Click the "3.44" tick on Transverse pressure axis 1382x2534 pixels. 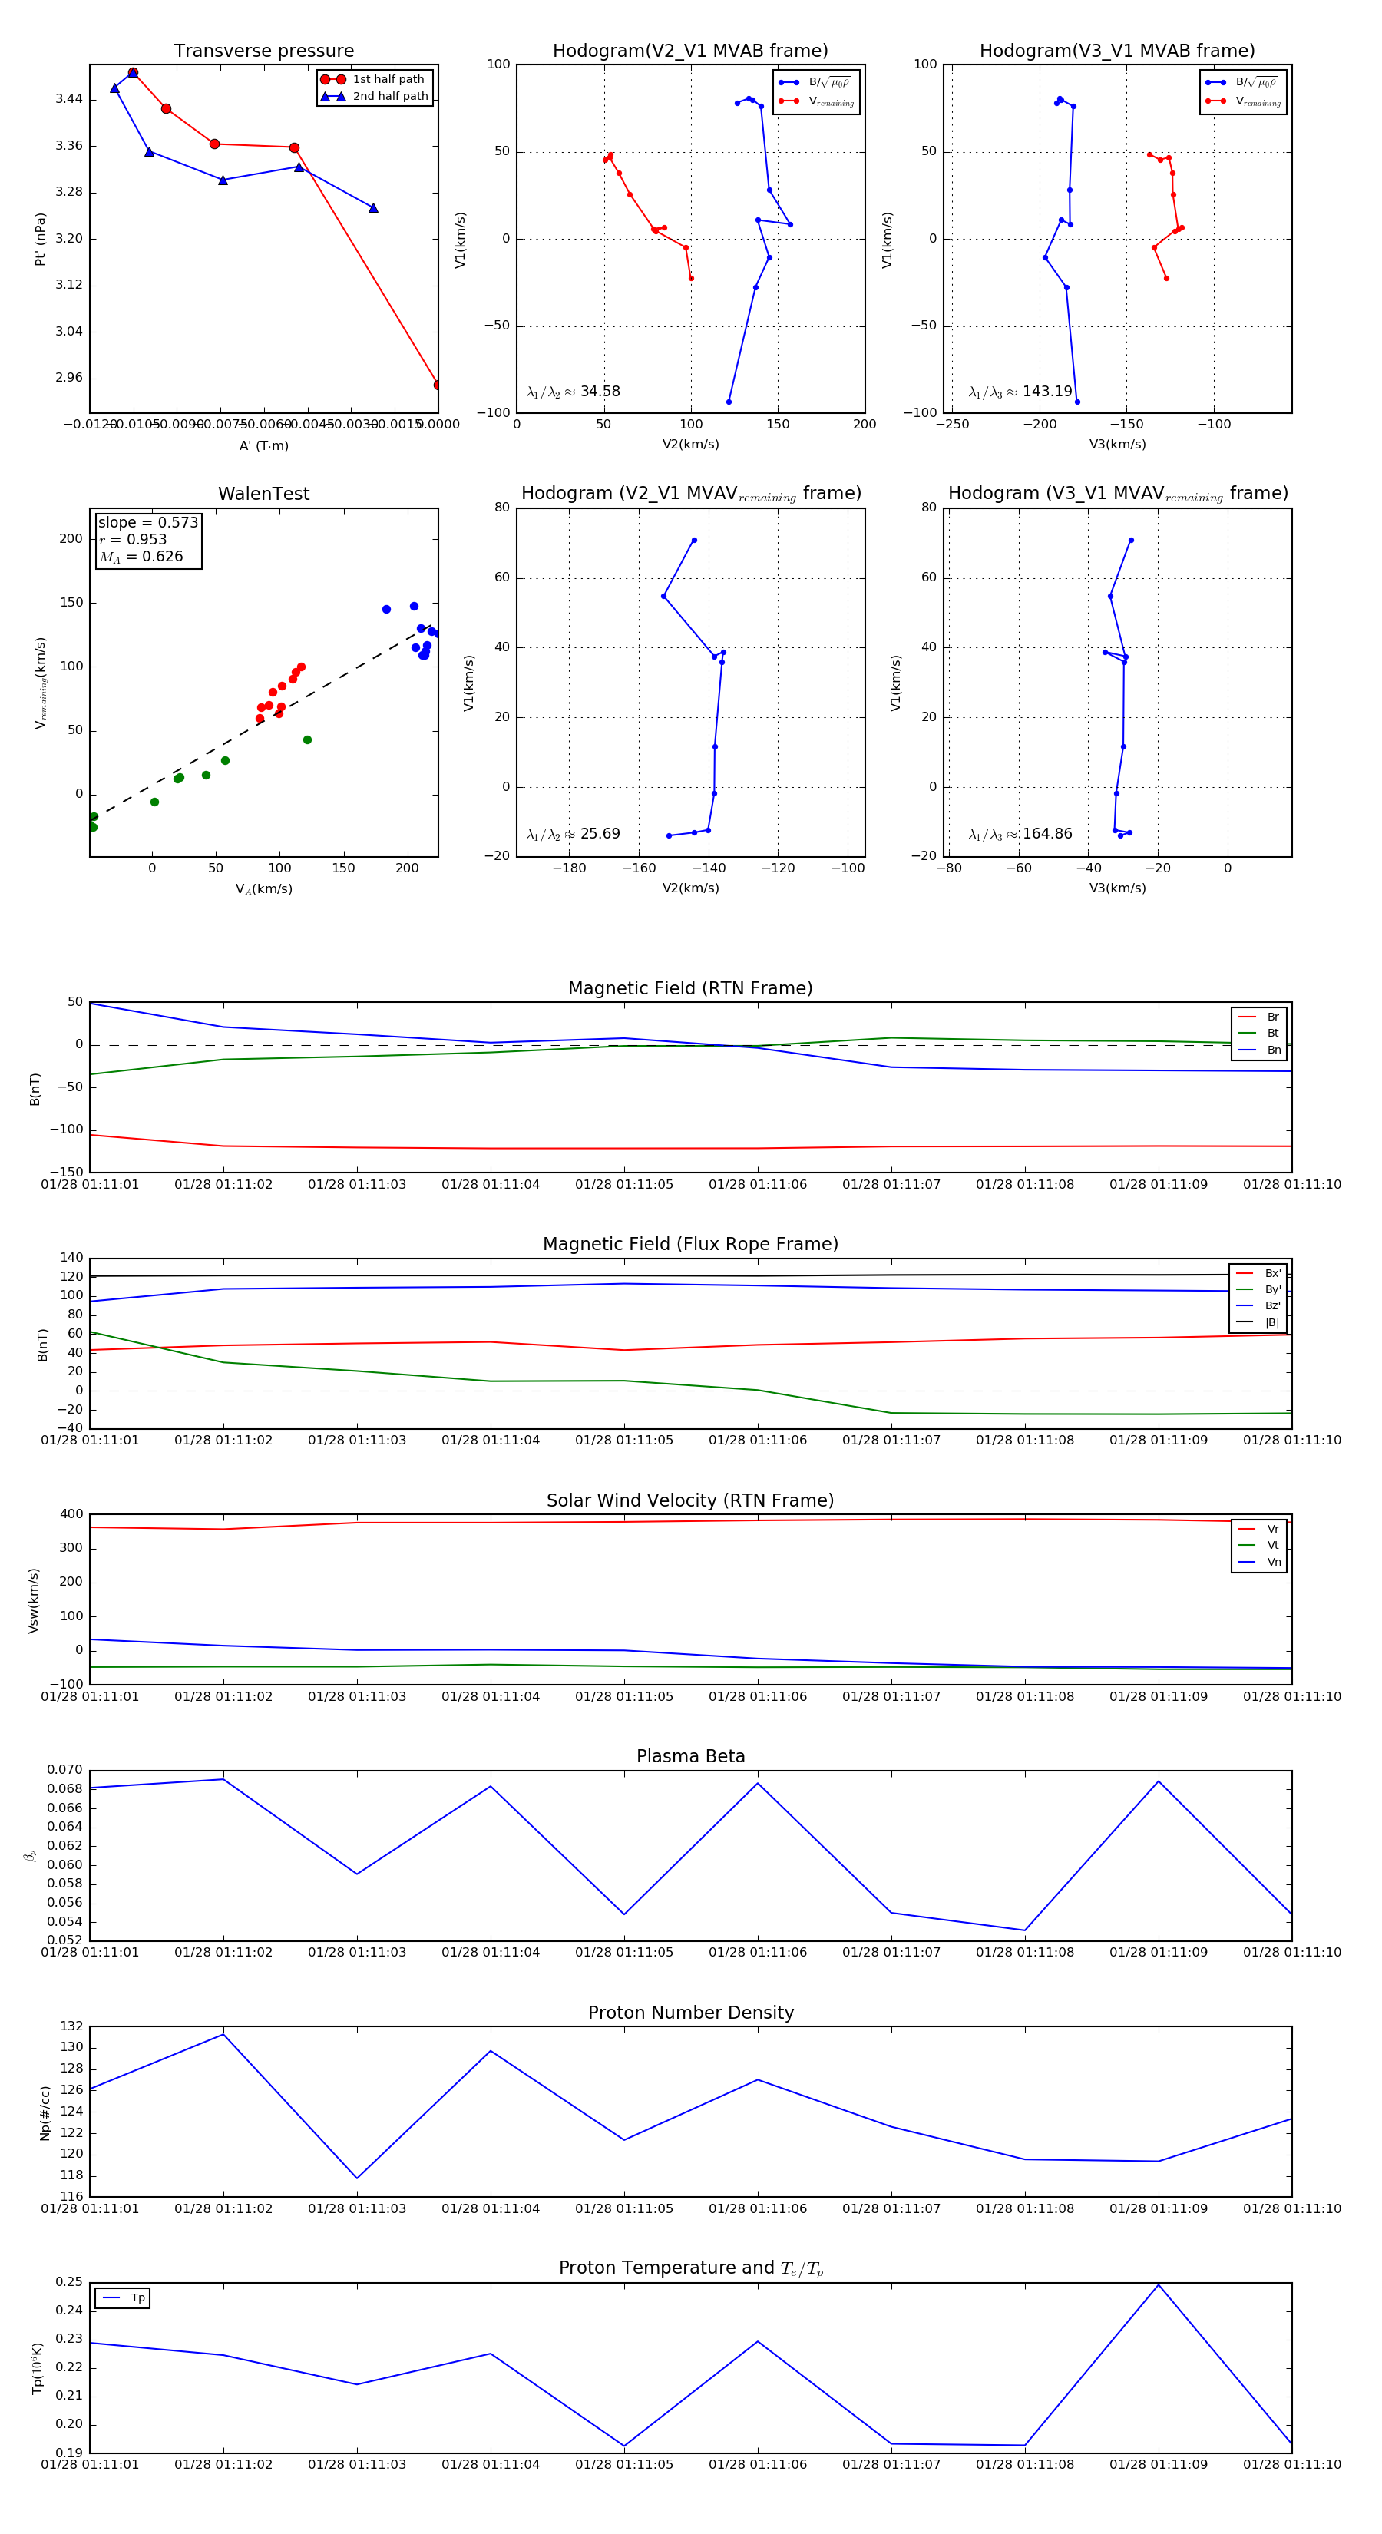[69, 99]
